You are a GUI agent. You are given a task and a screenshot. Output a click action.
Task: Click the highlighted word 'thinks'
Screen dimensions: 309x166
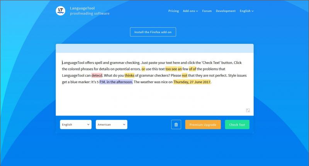129,75
